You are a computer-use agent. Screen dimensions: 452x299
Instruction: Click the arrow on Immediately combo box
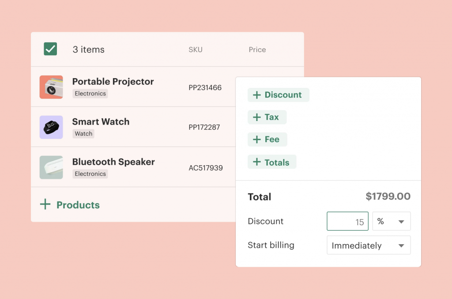[401, 246]
